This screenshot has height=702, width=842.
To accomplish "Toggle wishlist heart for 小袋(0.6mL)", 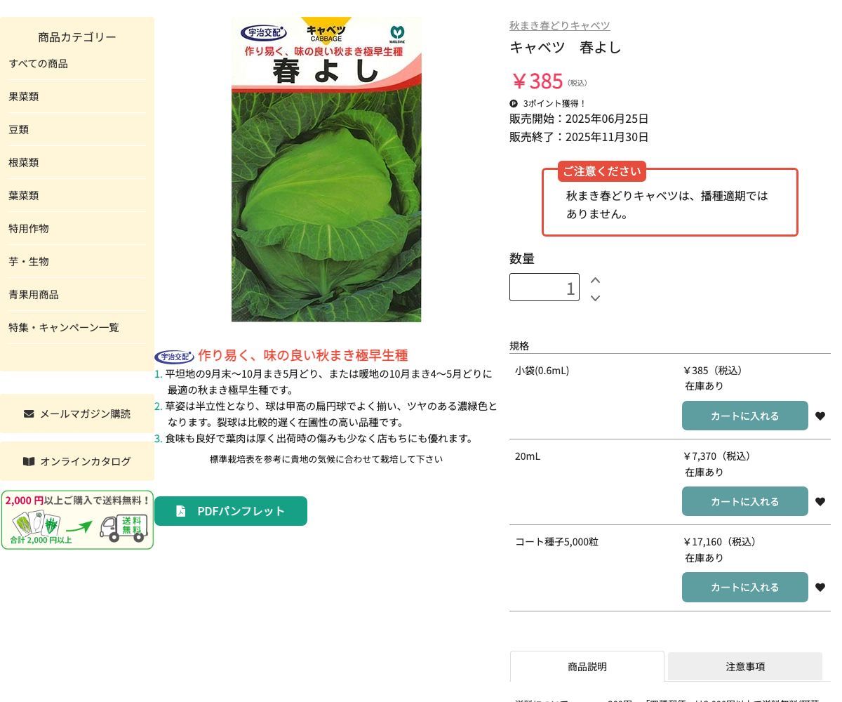I will 820,416.
